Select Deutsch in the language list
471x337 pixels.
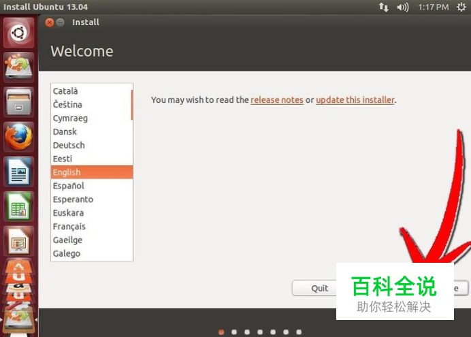92,145
